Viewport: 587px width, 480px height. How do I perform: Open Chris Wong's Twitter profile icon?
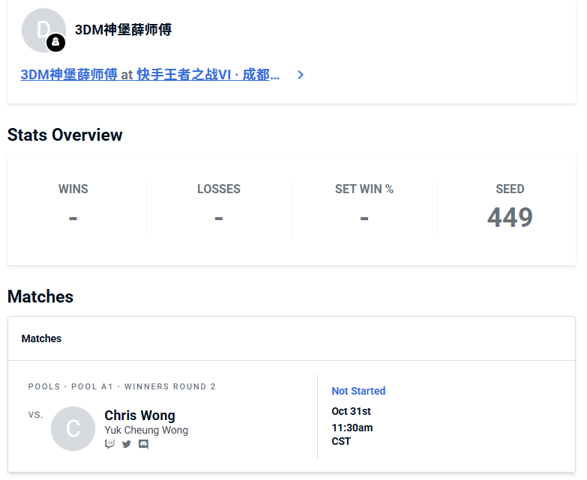127,444
